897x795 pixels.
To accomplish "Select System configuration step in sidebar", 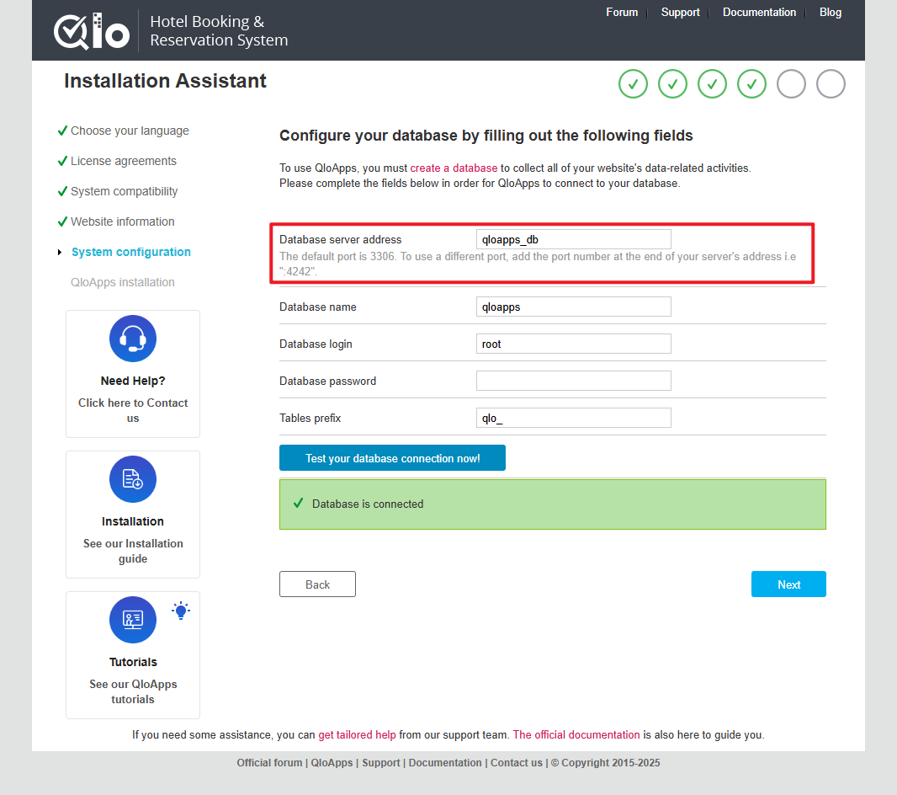I will click(x=131, y=252).
